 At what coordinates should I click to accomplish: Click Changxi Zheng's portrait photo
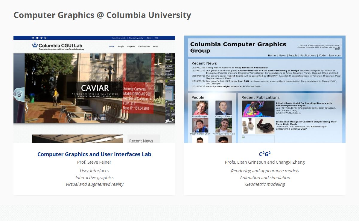[x=223, y=108]
